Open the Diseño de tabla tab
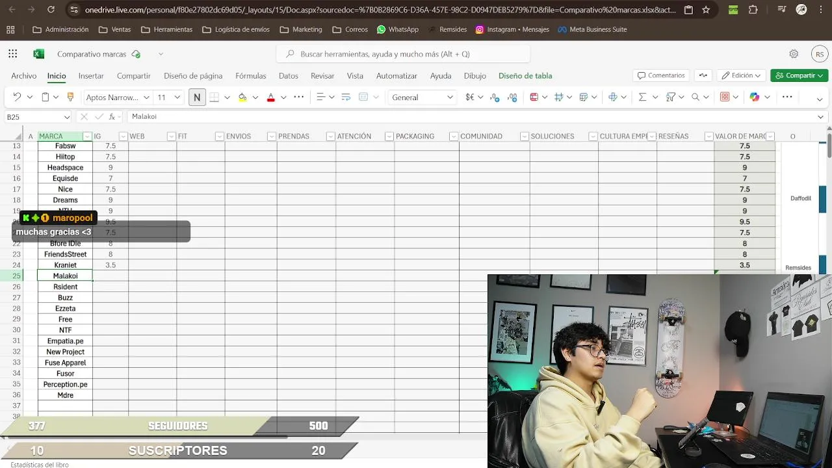This screenshot has width=832, height=468. [525, 76]
